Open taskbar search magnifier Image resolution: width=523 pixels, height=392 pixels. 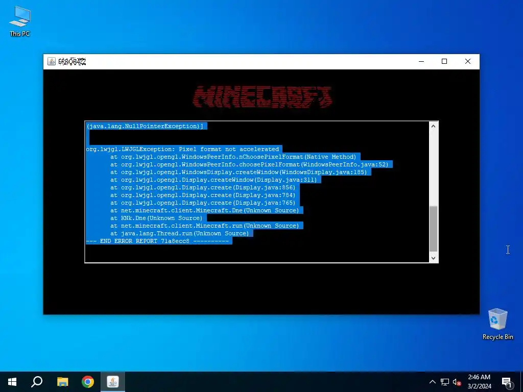(x=37, y=382)
